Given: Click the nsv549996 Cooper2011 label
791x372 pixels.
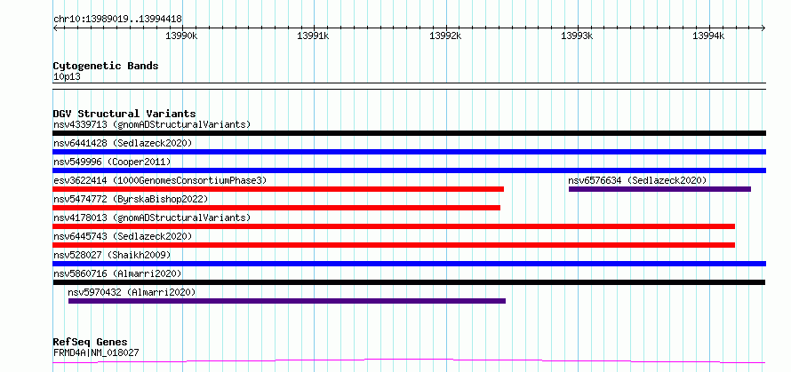Looking at the screenshot, I should coord(112,162).
